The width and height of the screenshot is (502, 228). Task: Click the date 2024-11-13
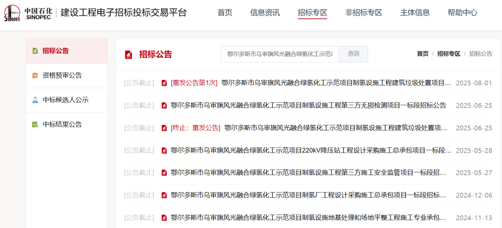[474, 218]
